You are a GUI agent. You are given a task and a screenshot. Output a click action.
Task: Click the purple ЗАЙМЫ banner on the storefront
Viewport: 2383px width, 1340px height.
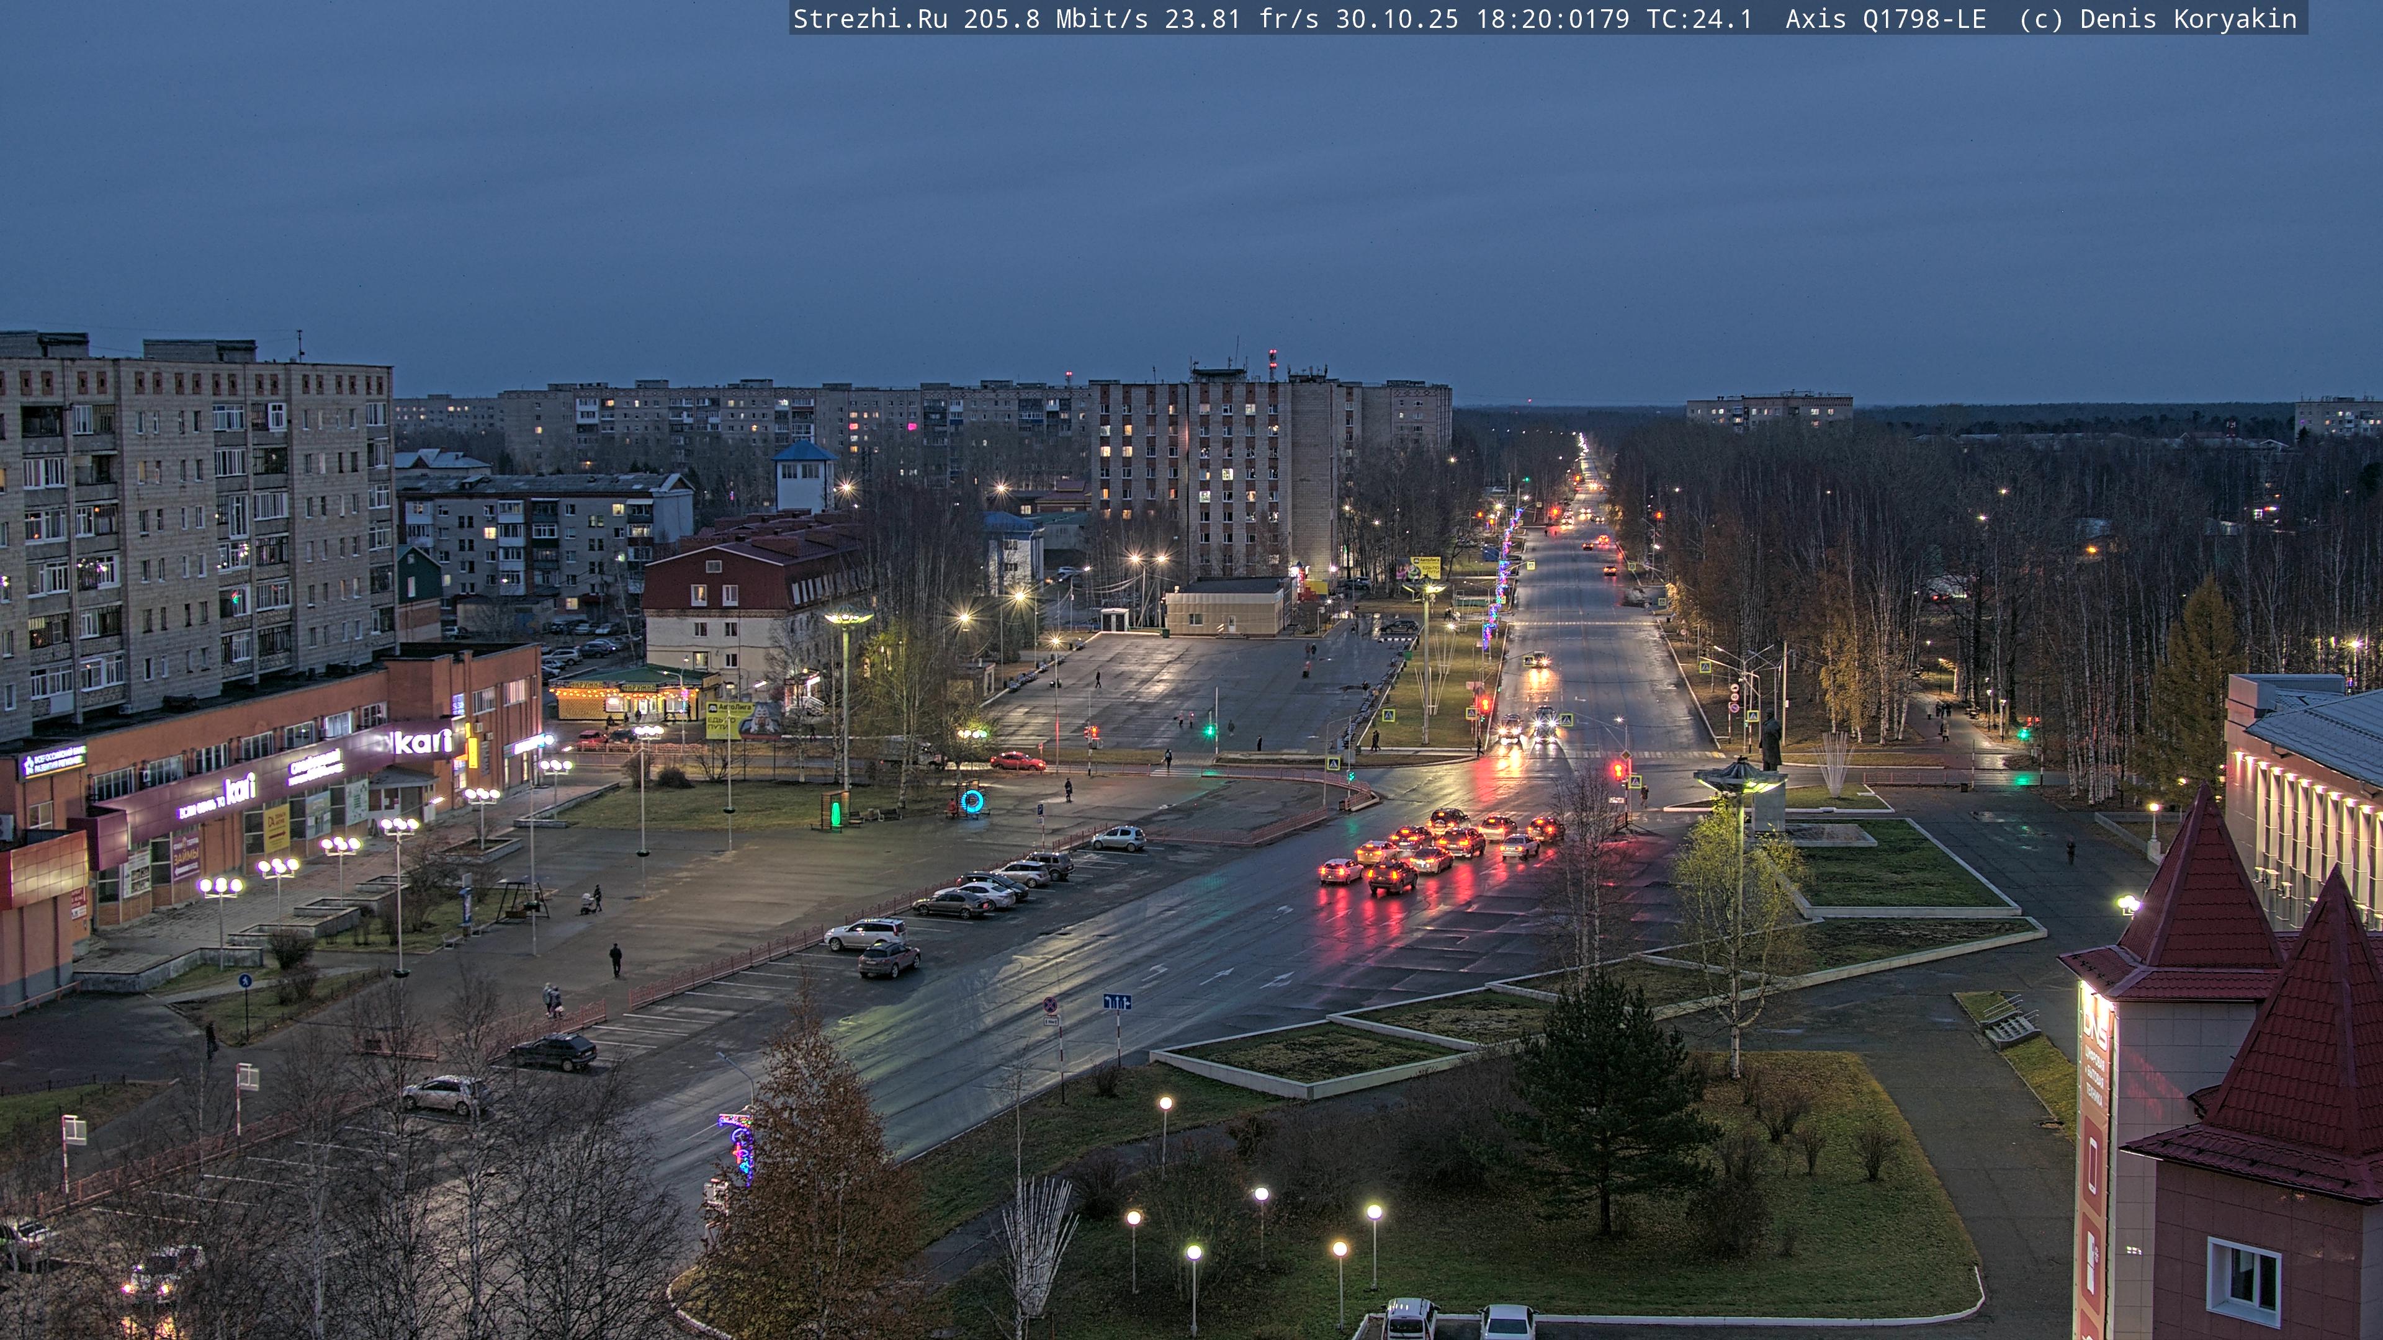[x=186, y=856]
